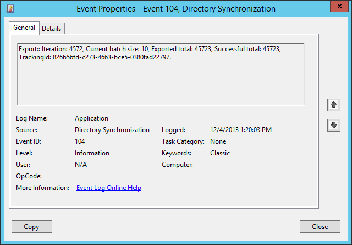The image size is (352, 245).
Task: Go to previous event with up arrow
Action: (x=333, y=105)
